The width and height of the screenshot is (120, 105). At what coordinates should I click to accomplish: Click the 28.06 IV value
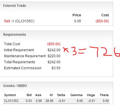click(49, 101)
